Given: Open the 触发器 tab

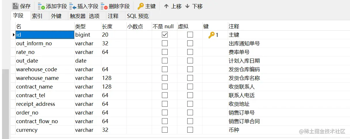Looking at the screenshot, I should (78, 16).
